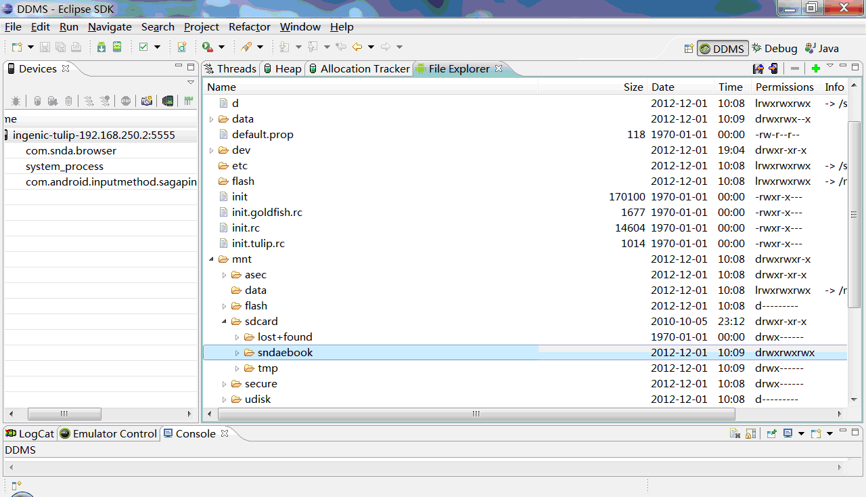Open the Devices panel view menu arrow
This screenshot has width=866, height=497.
coord(191,83)
